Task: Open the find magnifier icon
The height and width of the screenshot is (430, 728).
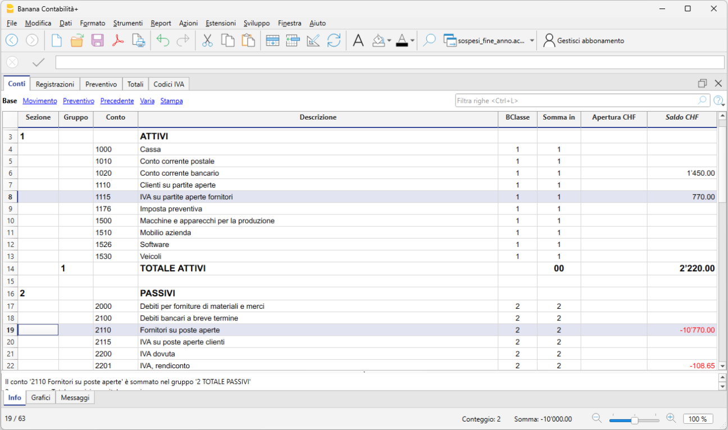Action: pyautogui.click(x=429, y=40)
